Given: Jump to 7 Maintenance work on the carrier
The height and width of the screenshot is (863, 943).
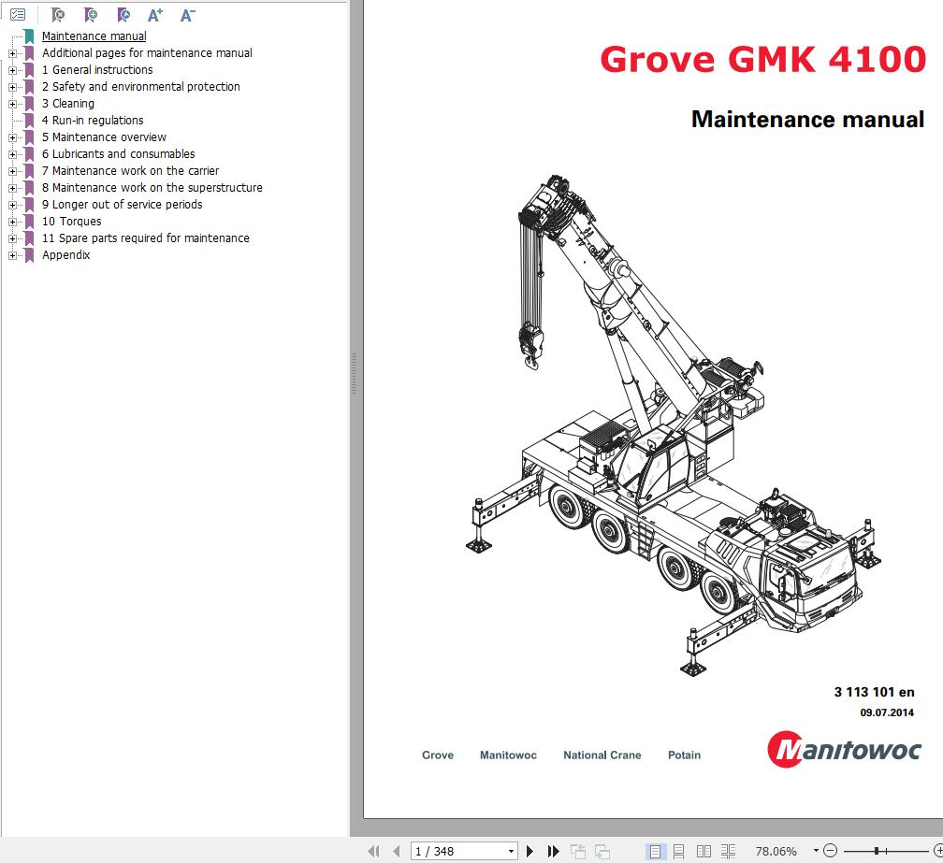Looking at the screenshot, I should [131, 171].
